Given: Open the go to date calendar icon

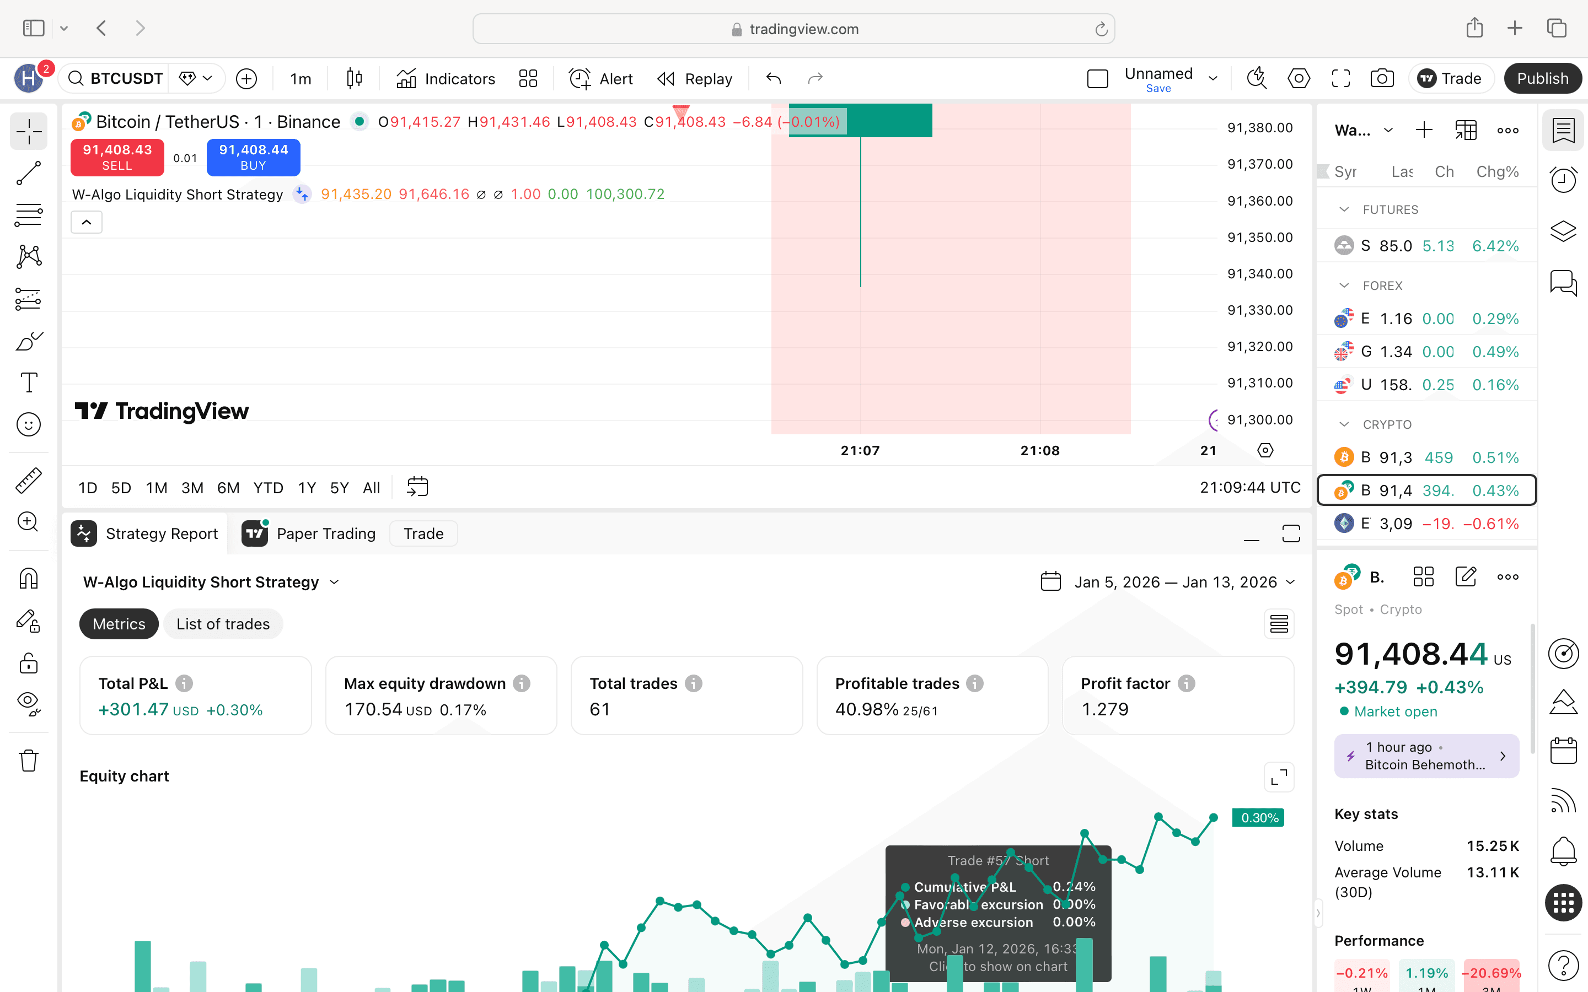Looking at the screenshot, I should click(x=417, y=488).
